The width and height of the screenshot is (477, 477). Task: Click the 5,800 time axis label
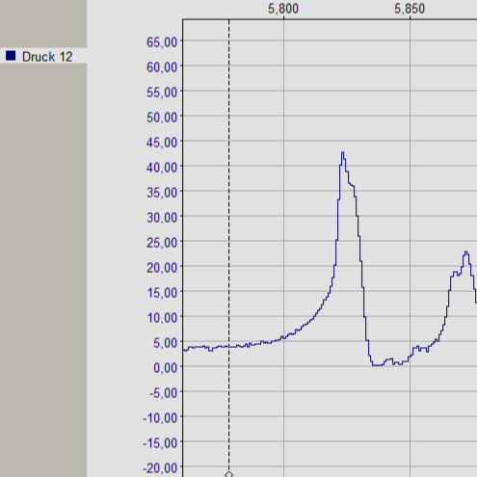283,9
